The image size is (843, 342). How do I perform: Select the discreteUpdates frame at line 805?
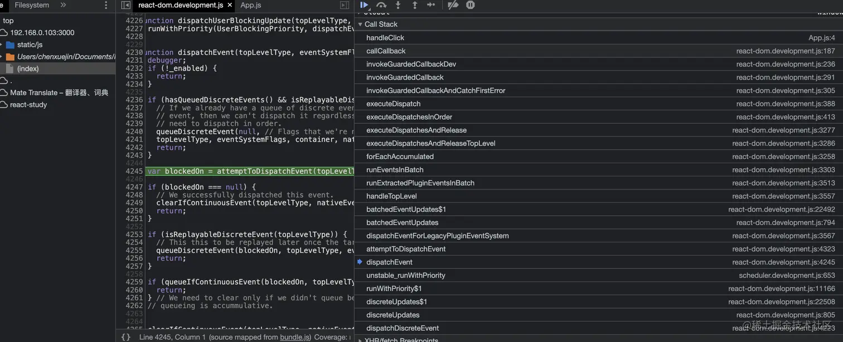[x=599, y=315]
